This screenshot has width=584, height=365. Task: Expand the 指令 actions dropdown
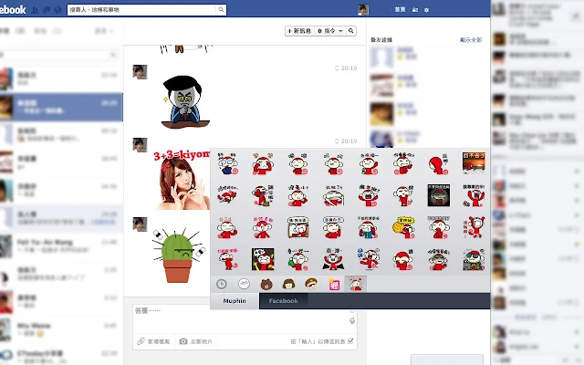(x=330, y=31)
